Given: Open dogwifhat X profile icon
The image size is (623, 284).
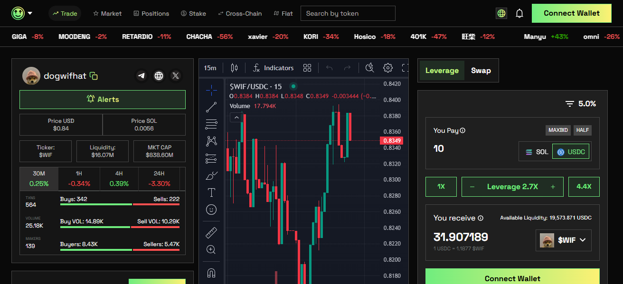Looking at the screenshot, I should tap(176, 75).
